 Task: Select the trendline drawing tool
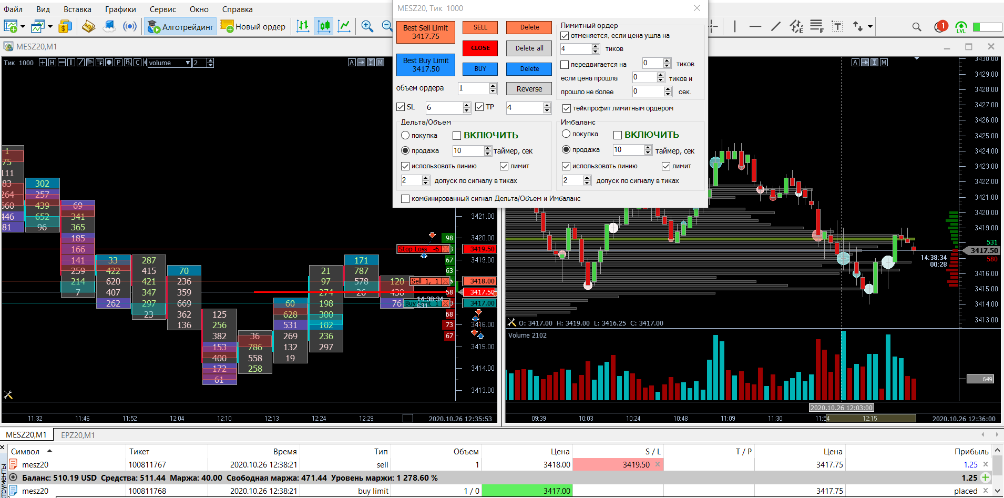coord(776,26)
